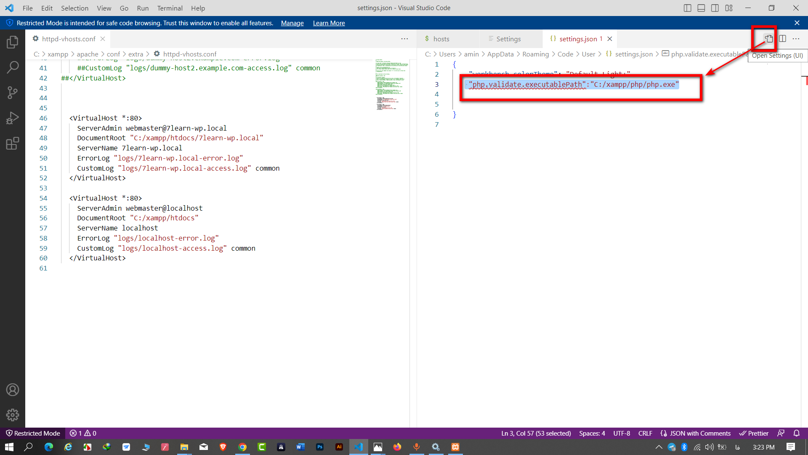Click the Learn More link
Viewport: 808px width, 455px height.
click(x=329, y=23)
